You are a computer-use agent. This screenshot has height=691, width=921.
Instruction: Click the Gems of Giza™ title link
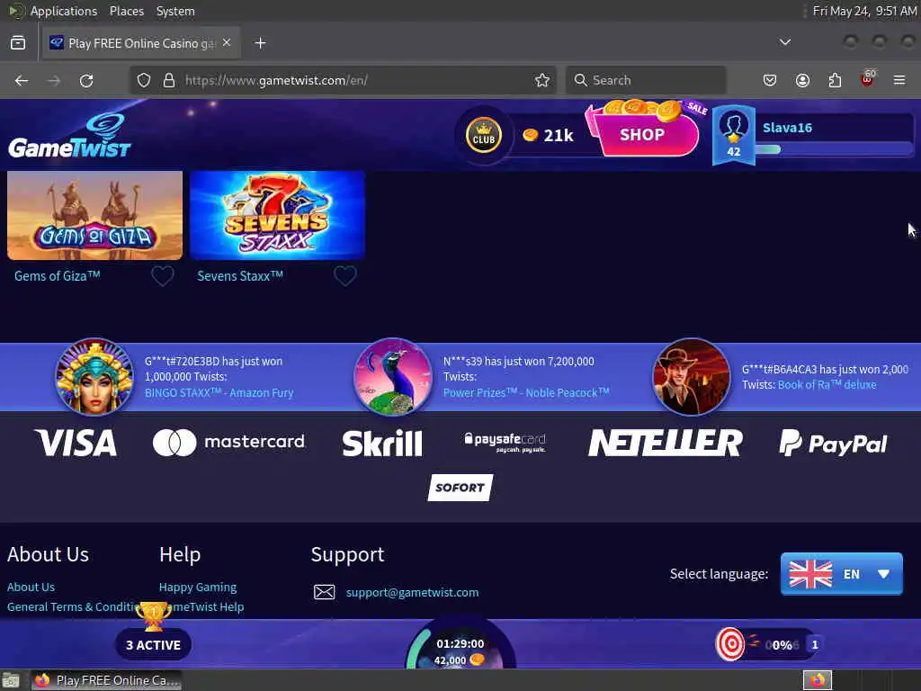(x=57, y=275)
